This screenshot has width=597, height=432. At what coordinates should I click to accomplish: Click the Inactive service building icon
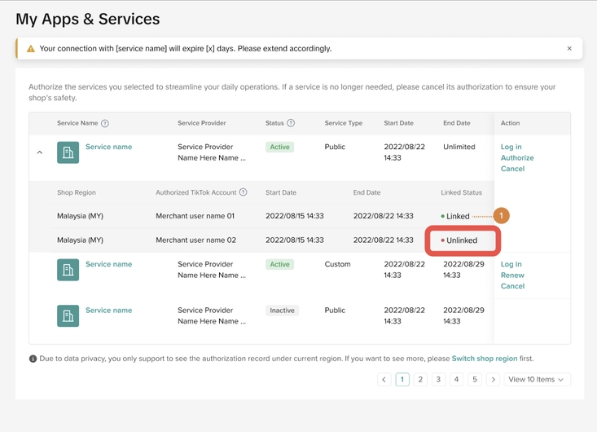tap(68, 315)
